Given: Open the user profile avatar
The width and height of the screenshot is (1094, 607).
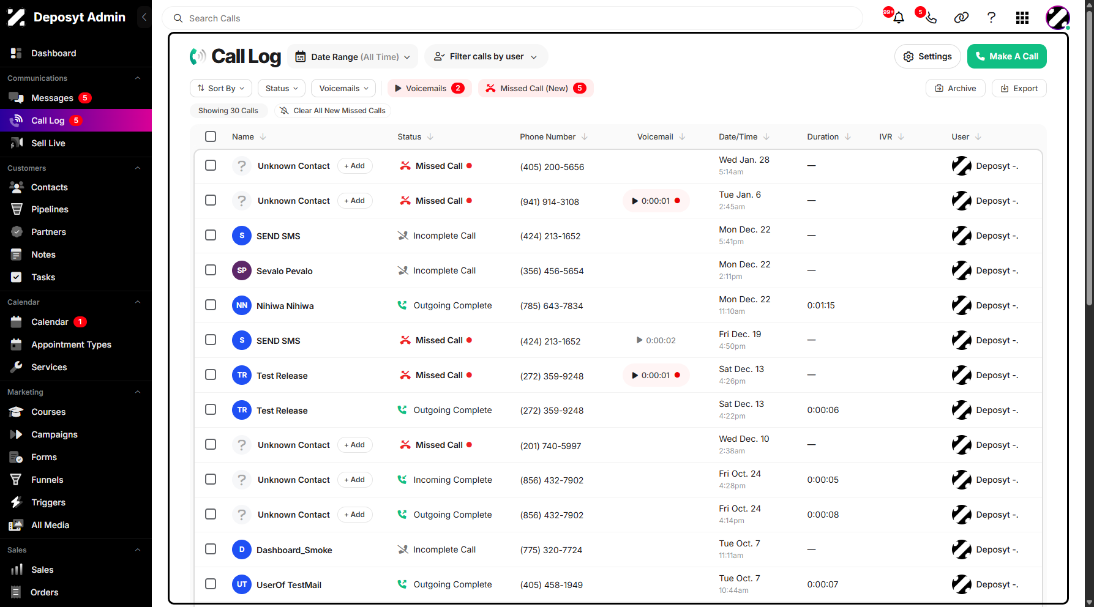Looking at the screenshot, I should pos(1057,18).
